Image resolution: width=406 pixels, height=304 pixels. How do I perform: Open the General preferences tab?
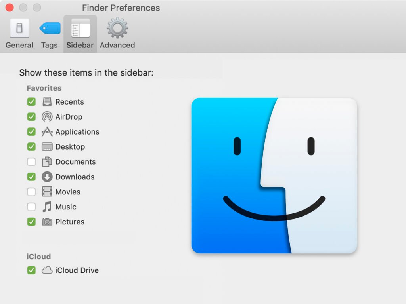point(19,34)
